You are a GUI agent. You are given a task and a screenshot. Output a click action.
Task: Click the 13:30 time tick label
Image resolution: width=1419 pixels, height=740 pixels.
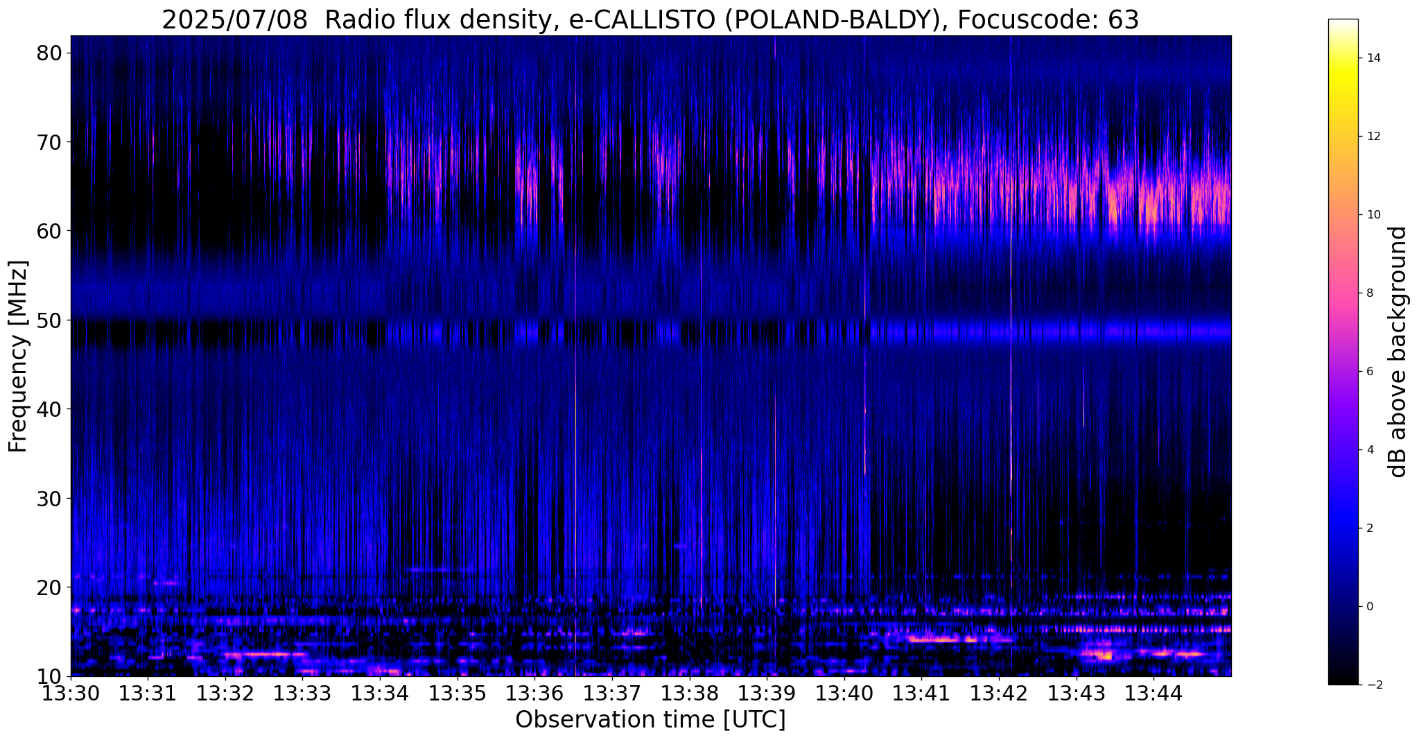71,694
